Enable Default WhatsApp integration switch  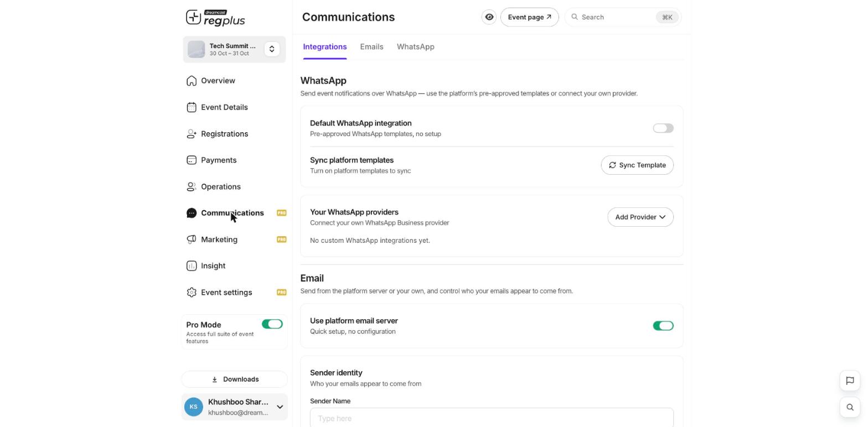pos(663,128)
